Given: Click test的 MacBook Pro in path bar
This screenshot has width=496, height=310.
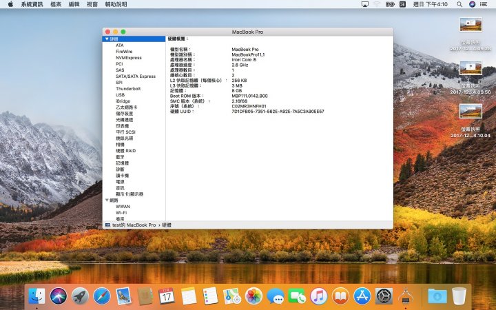Looking at the screenshot, I should click(134, 225).
